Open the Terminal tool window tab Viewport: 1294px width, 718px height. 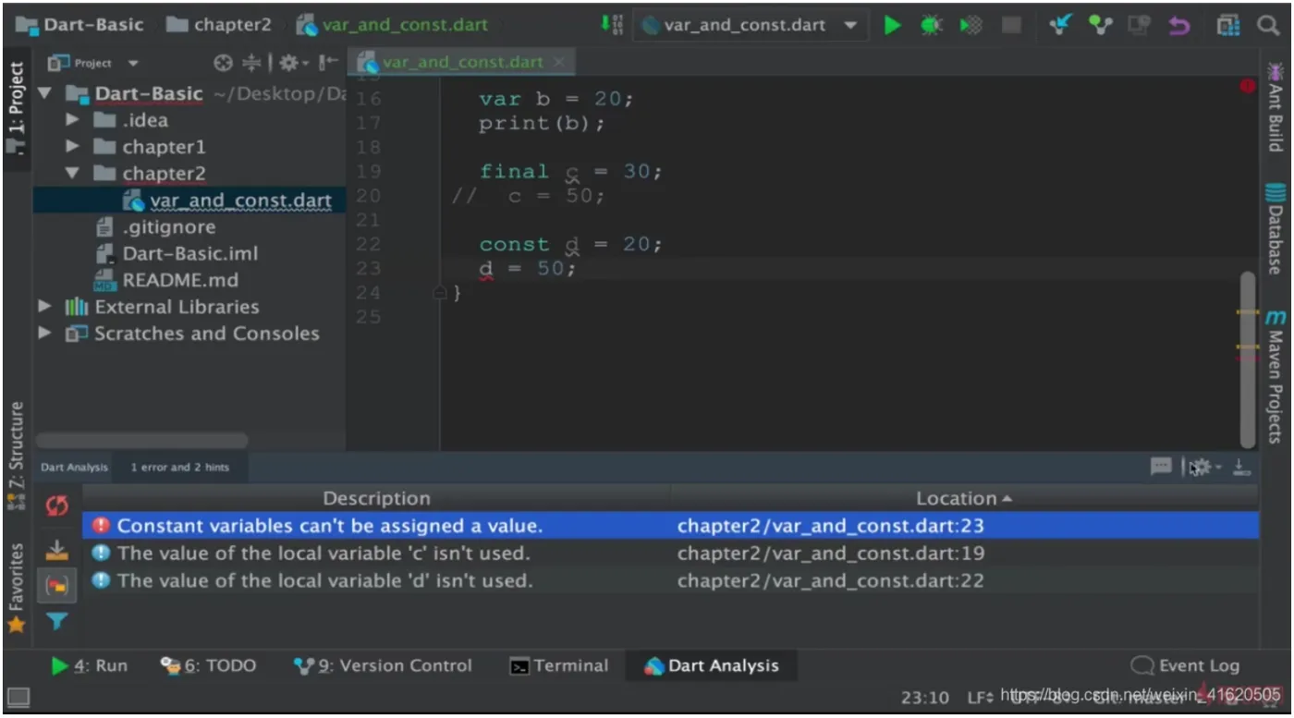pos(560,665)
